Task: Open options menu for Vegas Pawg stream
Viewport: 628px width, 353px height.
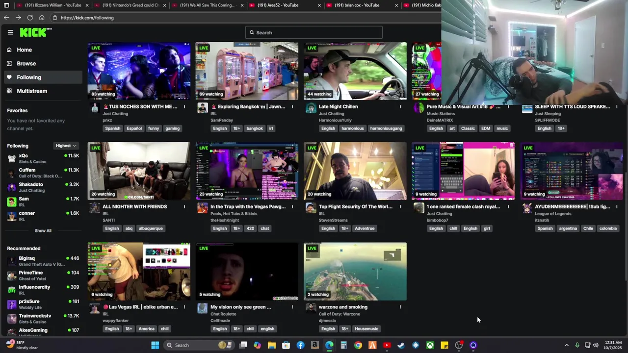Action: (292, 206)
